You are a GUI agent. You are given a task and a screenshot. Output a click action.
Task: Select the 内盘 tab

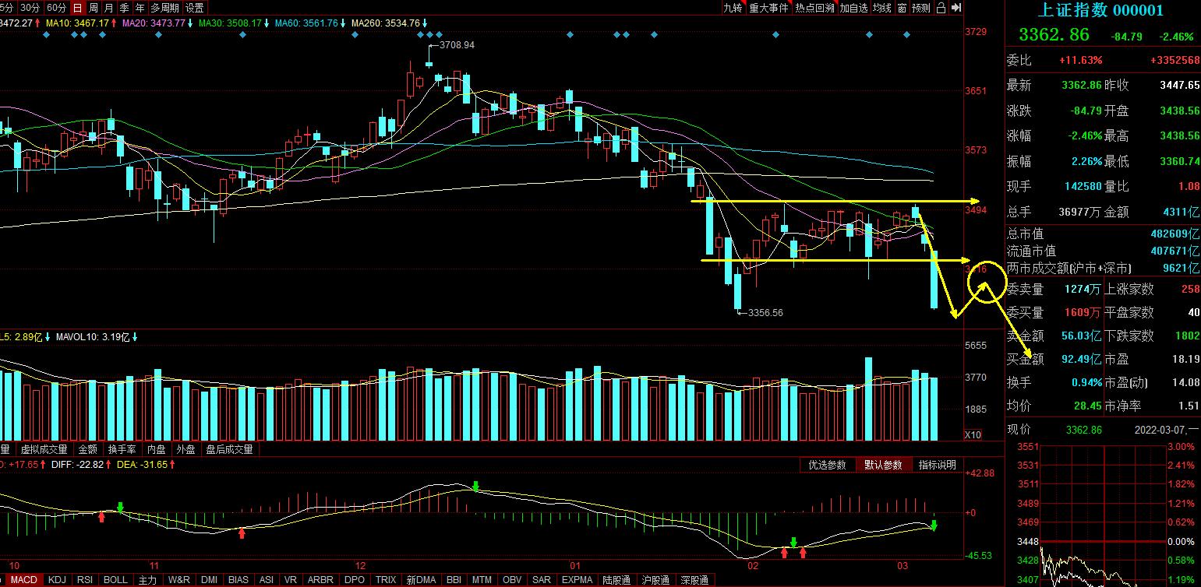157,449
